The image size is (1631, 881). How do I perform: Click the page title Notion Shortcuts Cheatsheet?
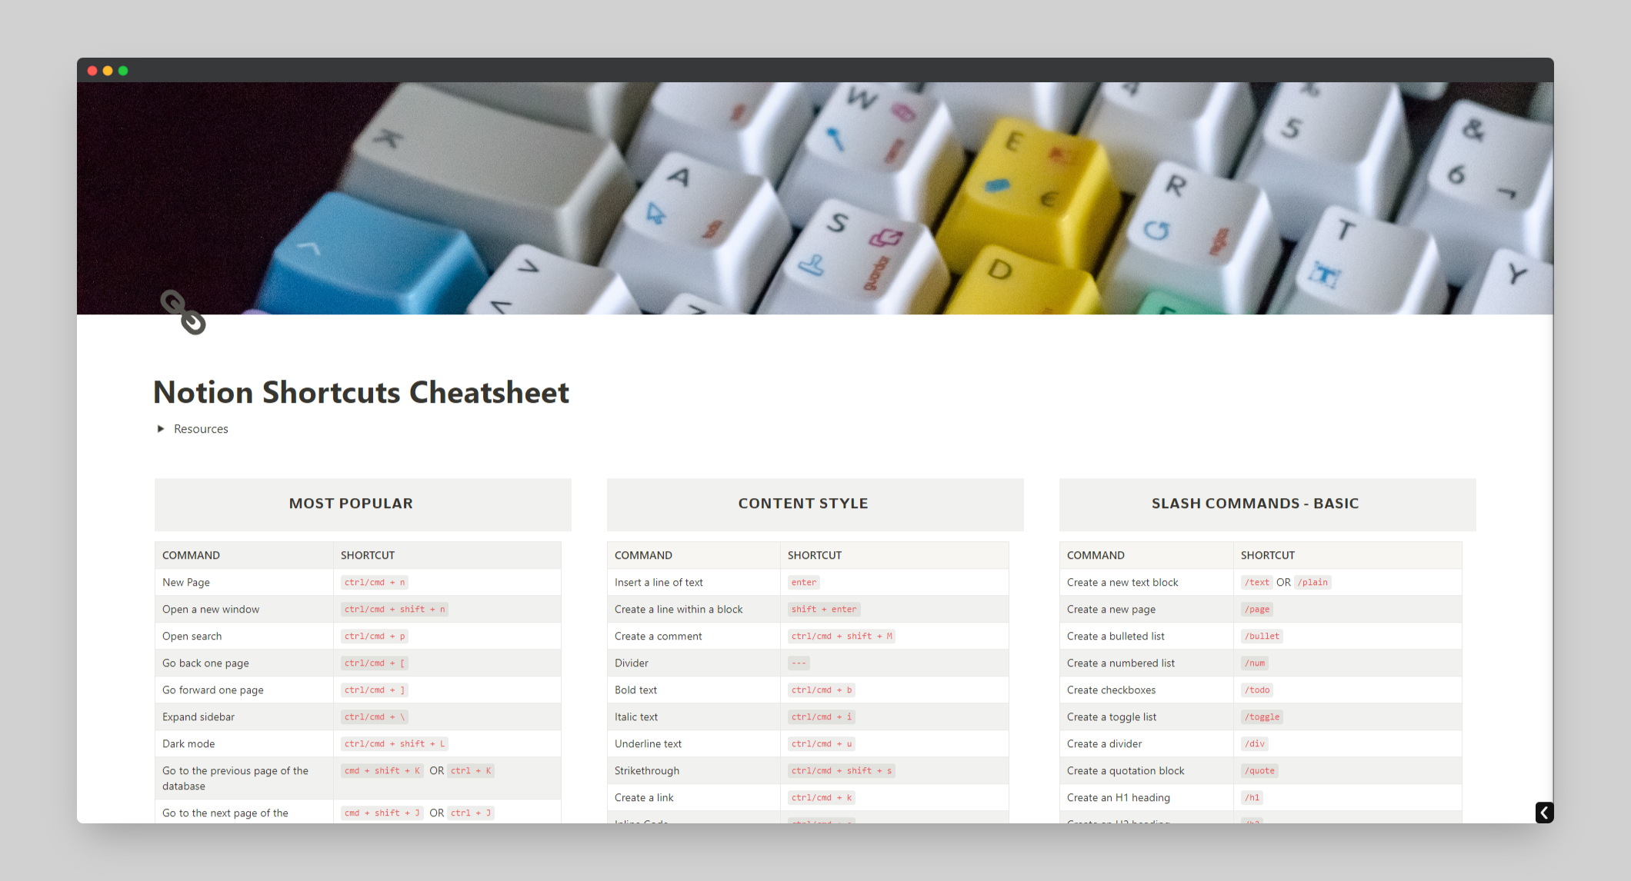click(x=362, y=393)
